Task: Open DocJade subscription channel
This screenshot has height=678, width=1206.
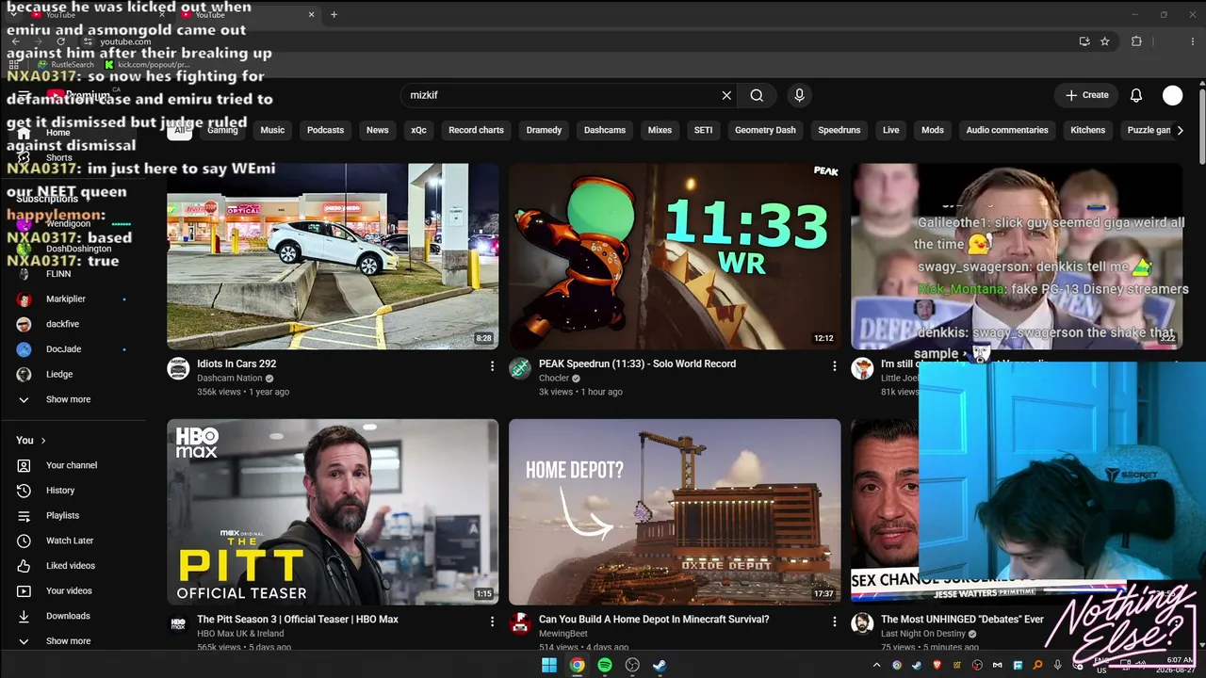Action: click(63, 349)
